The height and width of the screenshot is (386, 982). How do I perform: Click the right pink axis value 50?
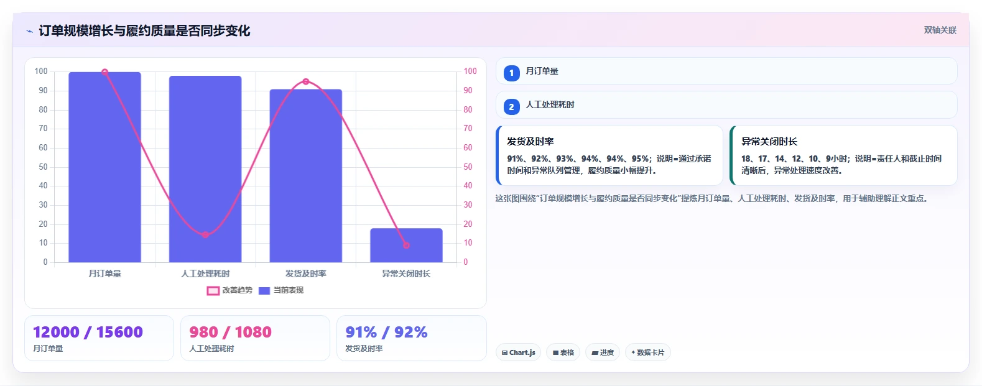[468, 167]
